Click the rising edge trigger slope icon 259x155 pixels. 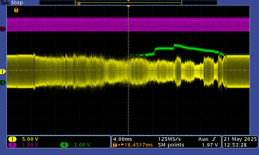coord(214,139)
